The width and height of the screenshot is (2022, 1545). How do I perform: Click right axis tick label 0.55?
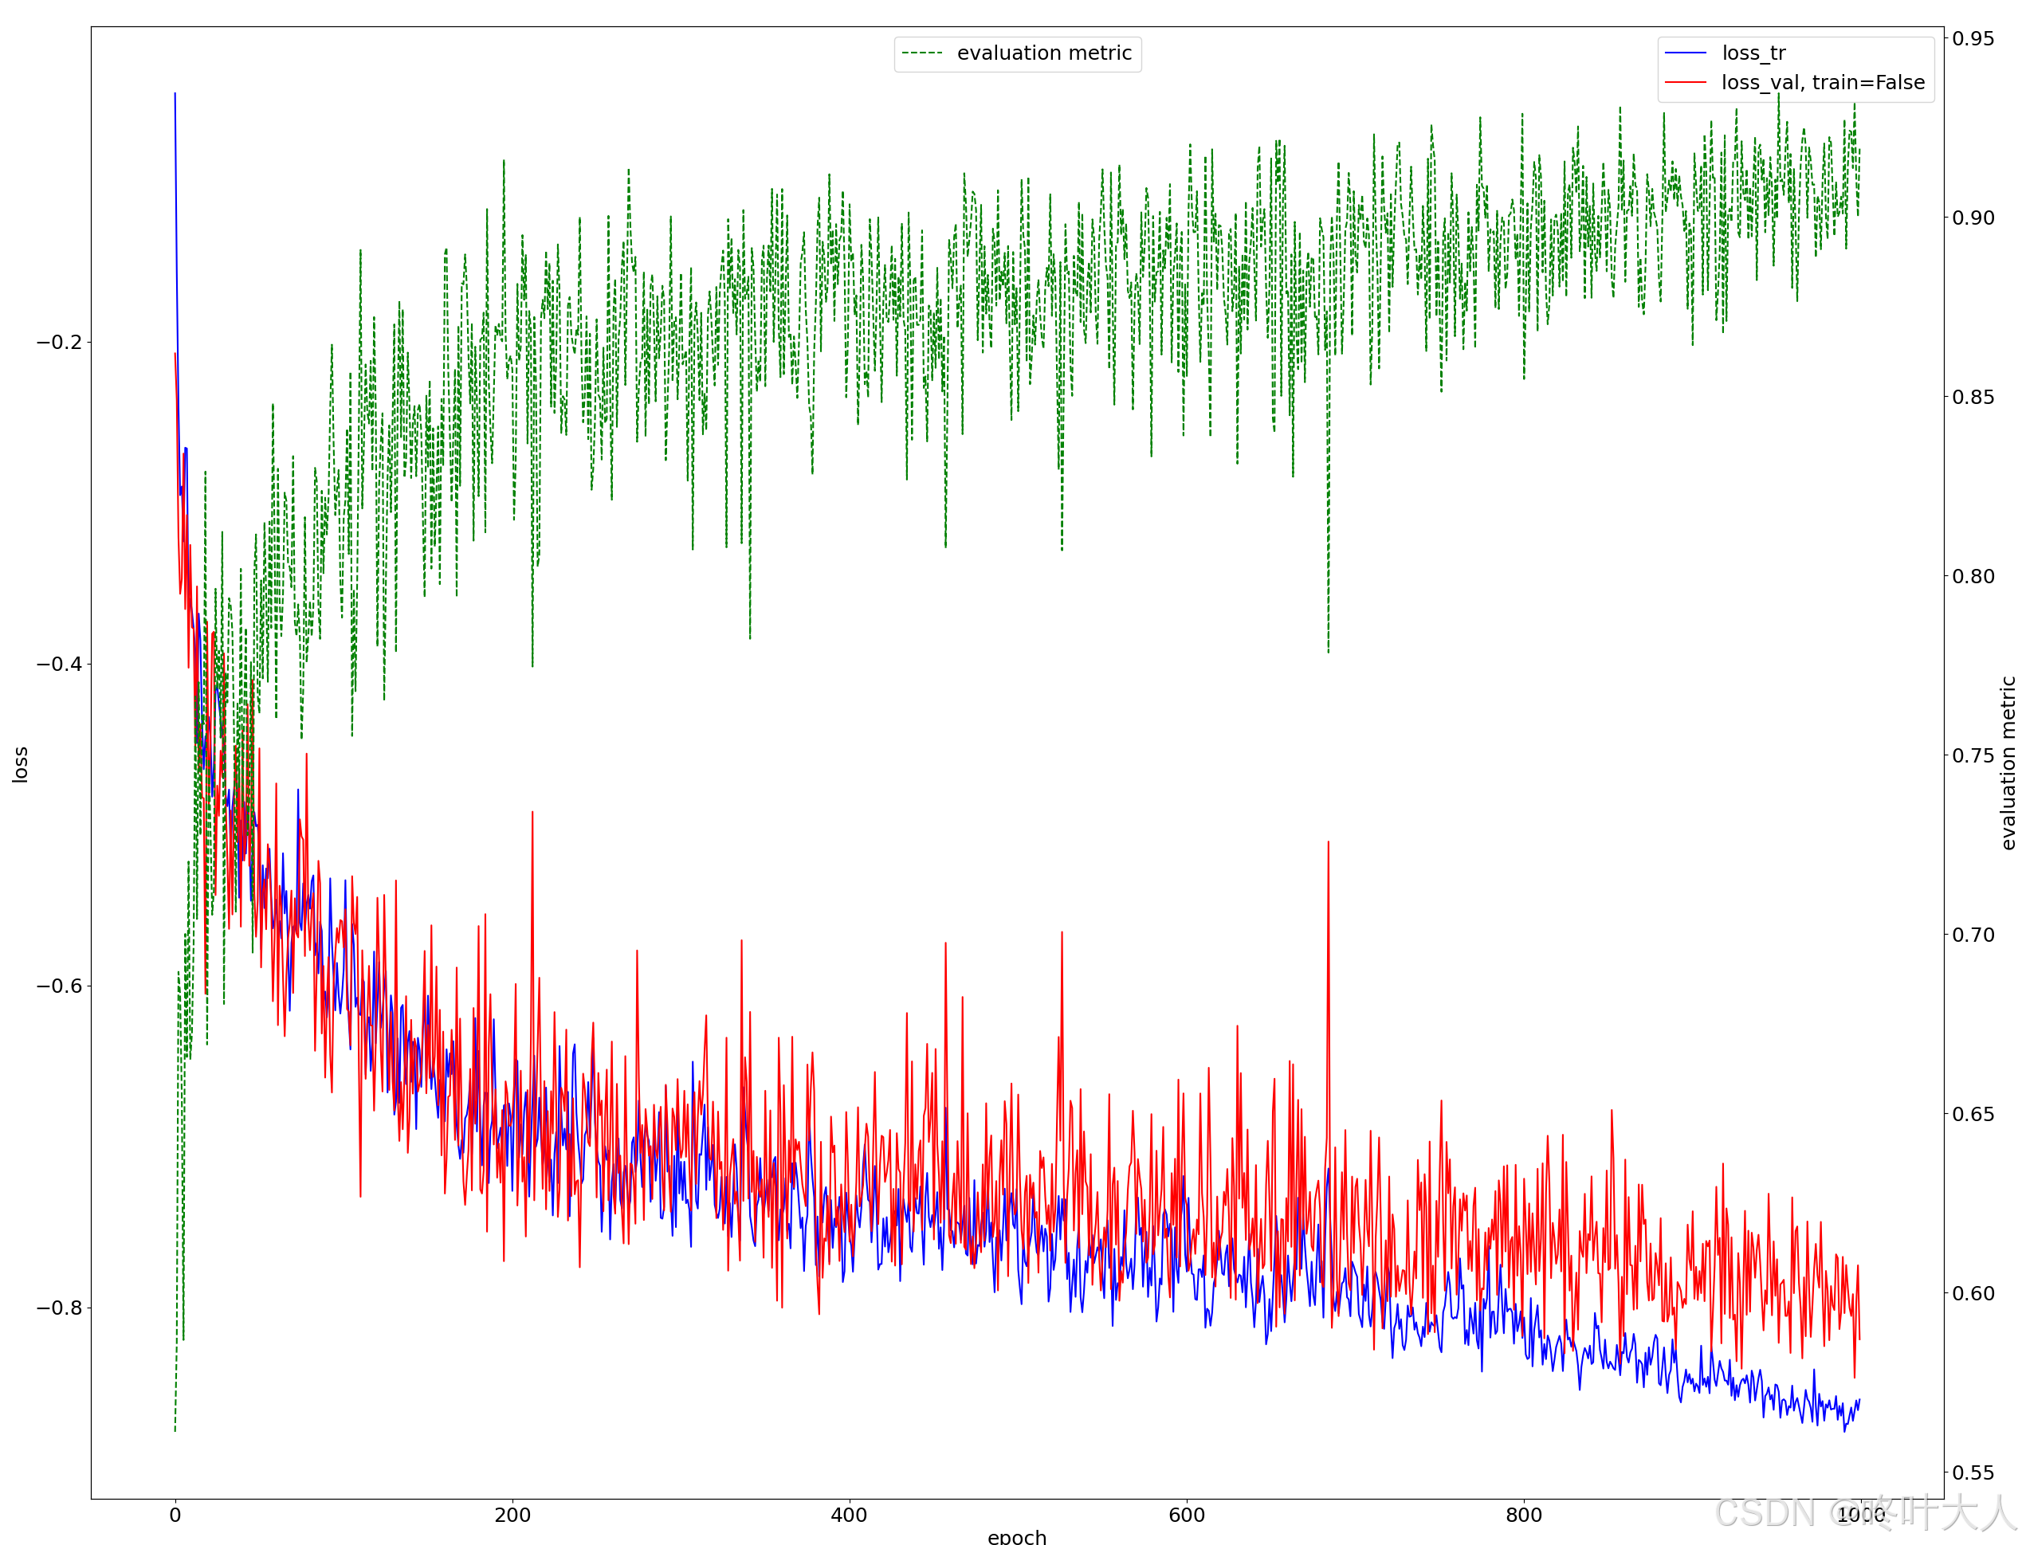pos(1974,1472)
